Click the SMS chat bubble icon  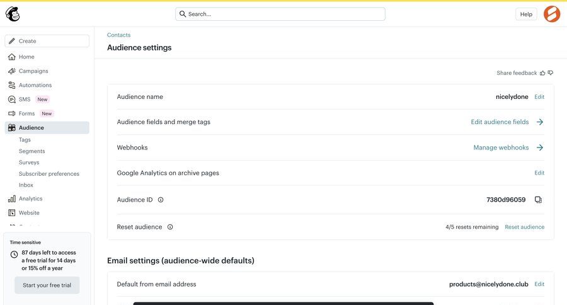coord(12,99)
